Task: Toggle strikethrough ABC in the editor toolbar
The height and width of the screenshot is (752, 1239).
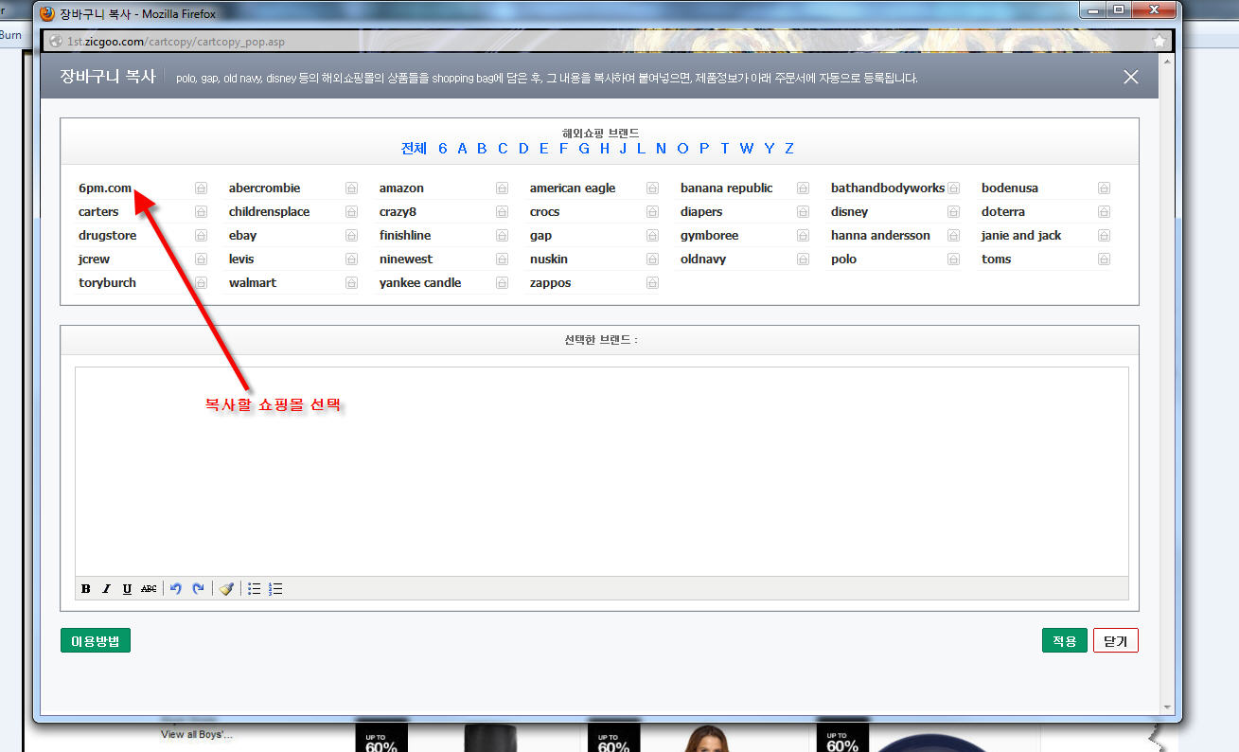Action: [149, 589]
